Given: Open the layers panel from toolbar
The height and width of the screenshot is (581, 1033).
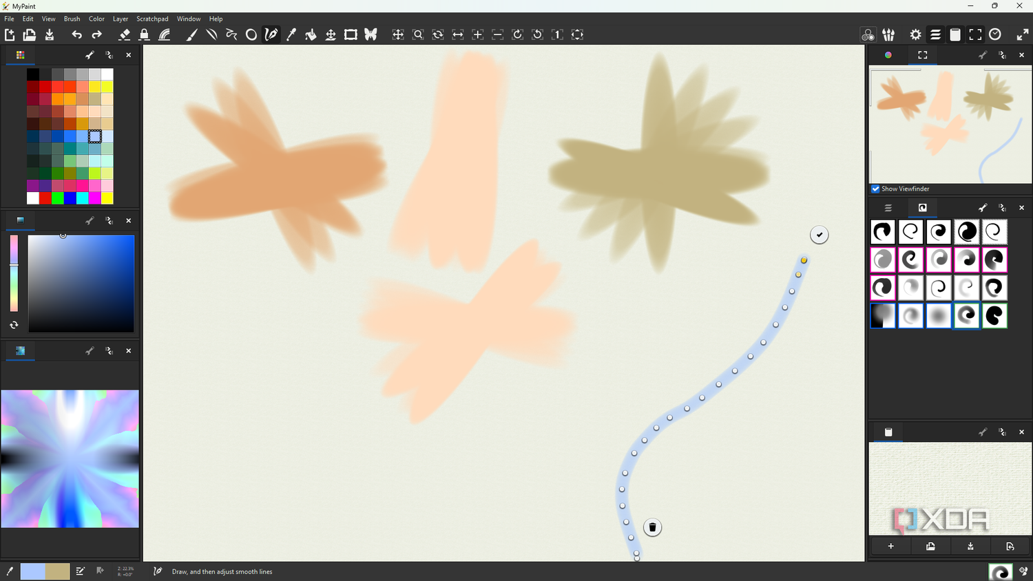Looking at the screenshot, I should coord(935,34).
